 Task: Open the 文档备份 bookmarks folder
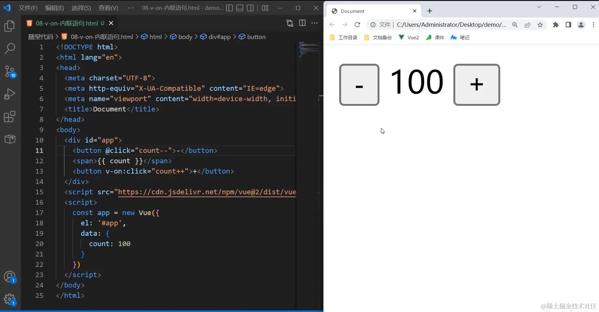[x=378, y=37]
